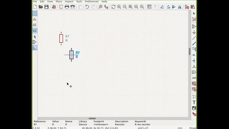Image resolution: width=229 pixels, height=129 pixels.
Task: Open the Preferences menu
Action: pos(92,1)
